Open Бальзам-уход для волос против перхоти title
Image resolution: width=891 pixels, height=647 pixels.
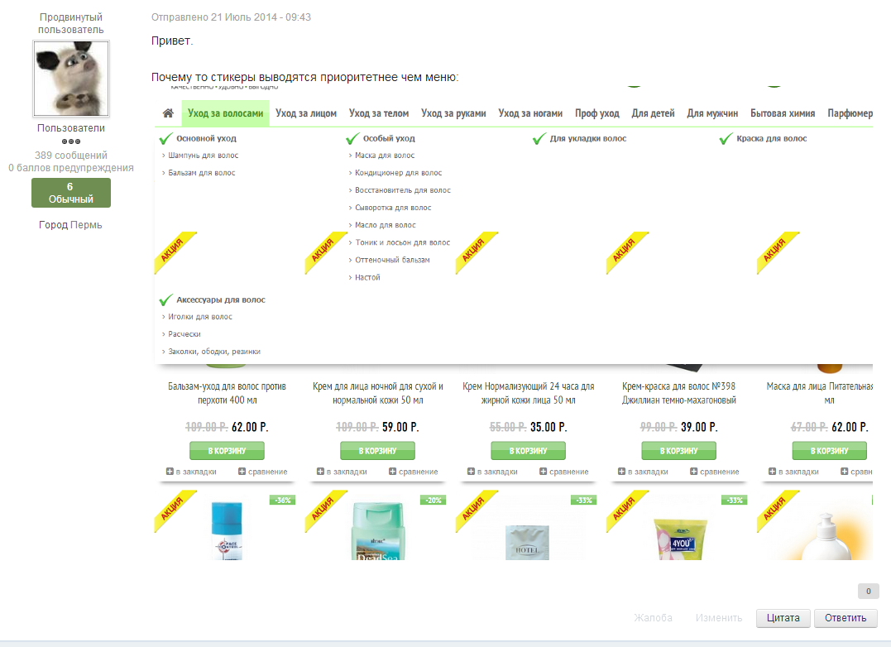pyautogui.click(x=227, y=393)
